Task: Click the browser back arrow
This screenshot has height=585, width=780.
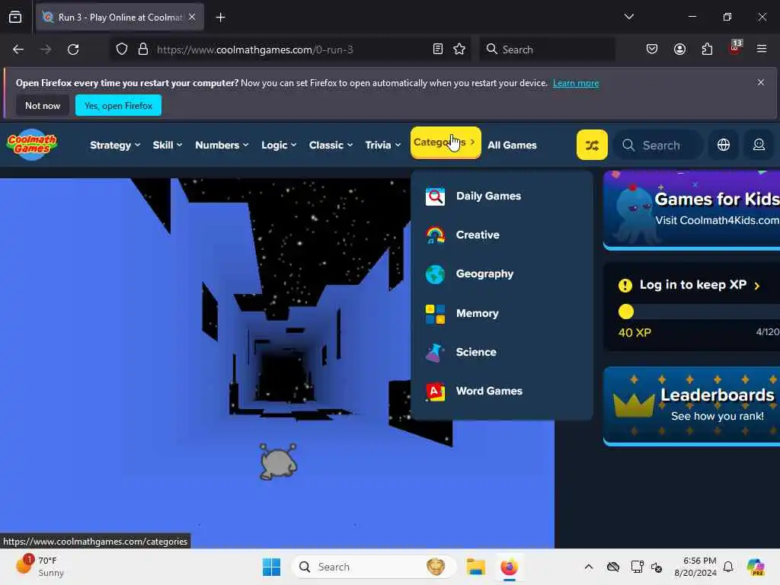Action: click(18, 50)
